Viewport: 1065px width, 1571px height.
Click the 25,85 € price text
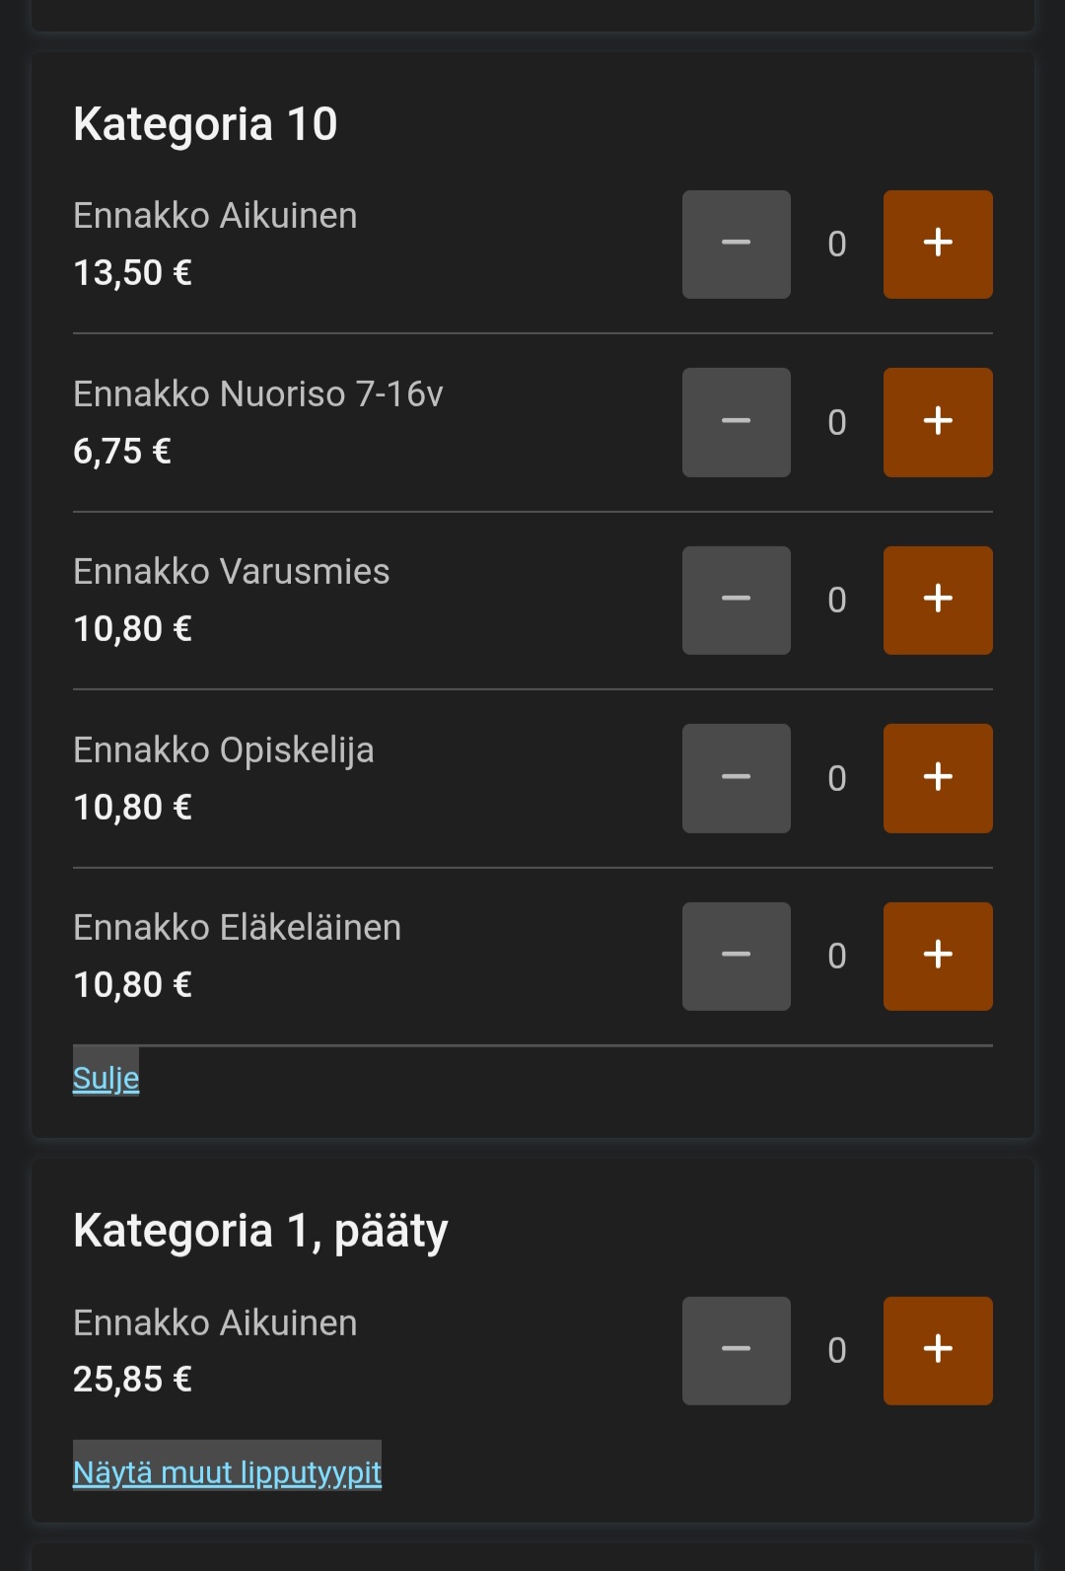click(x=132, y=1379)
